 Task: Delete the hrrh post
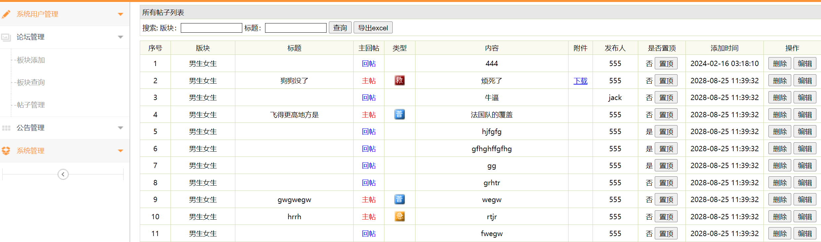(x=780, y=217)
